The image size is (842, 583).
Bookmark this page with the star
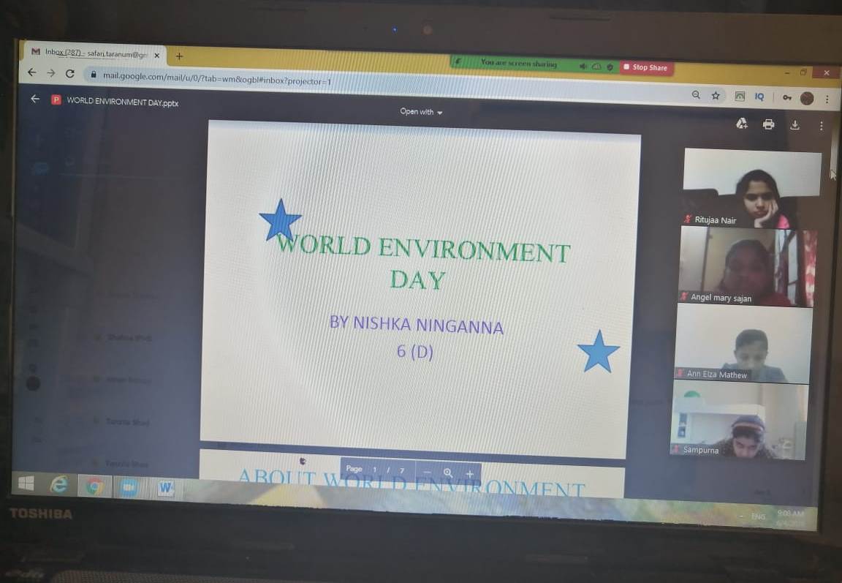click(x=716, y=96)
